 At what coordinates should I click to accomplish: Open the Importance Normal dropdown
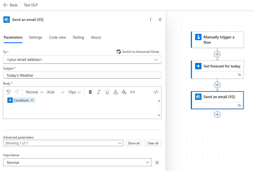77,162
